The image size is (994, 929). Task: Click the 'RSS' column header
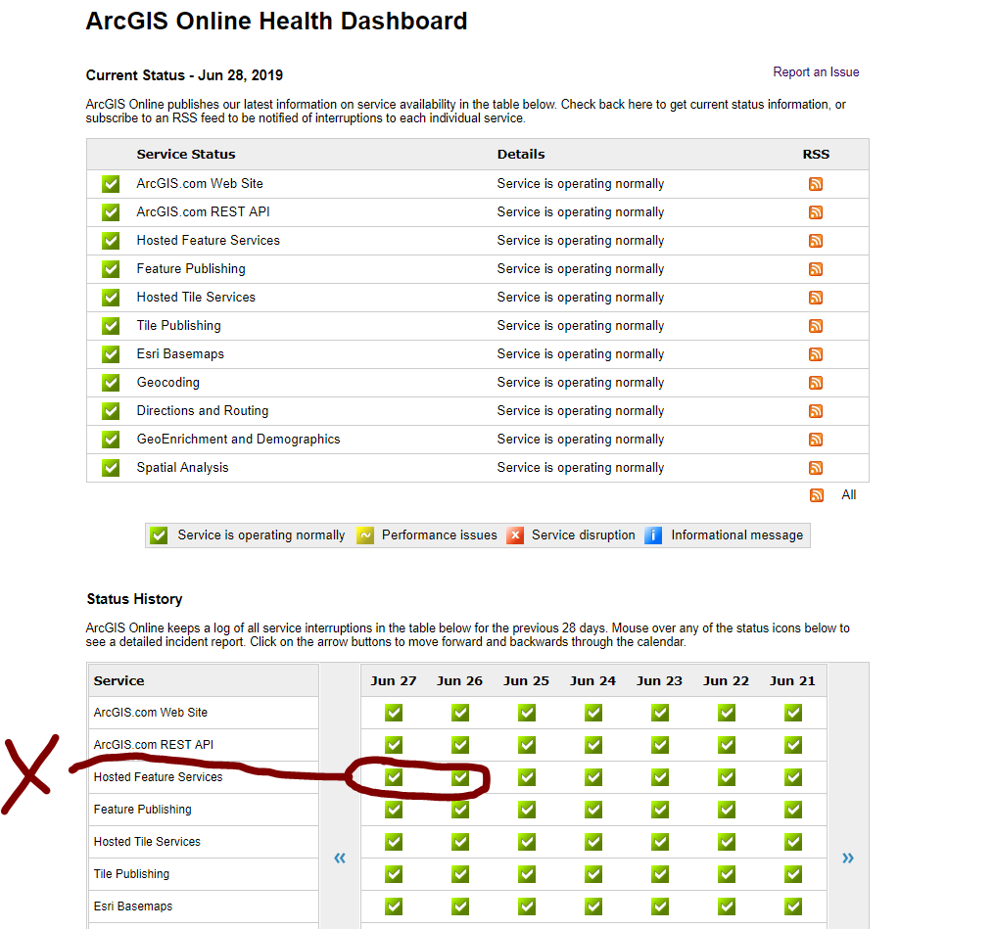click(x=816, y=154)
